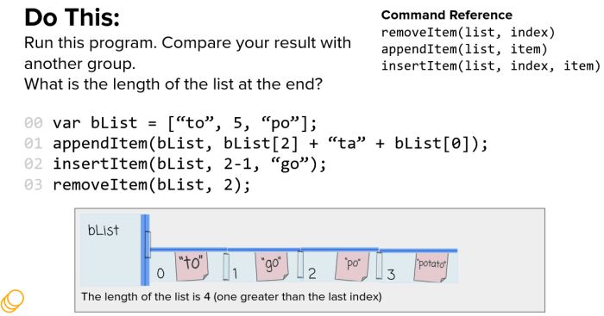
Task: Click the index number 2 label
Action: pos(312,273)
